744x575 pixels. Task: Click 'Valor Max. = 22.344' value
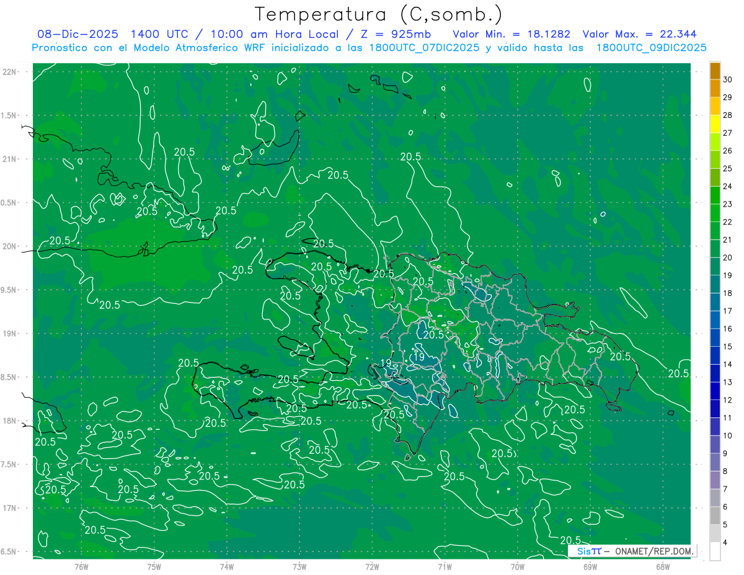pyautogui.click(x=639, y=34)
